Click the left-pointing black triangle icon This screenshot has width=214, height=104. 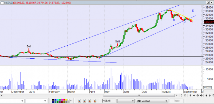point(206,95)
